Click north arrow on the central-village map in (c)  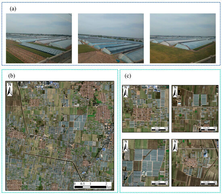coord(126,92)
